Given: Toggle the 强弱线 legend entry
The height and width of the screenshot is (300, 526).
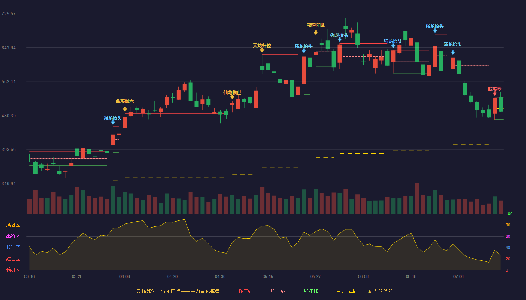Looking at the screenshot, I should point(275,291).
